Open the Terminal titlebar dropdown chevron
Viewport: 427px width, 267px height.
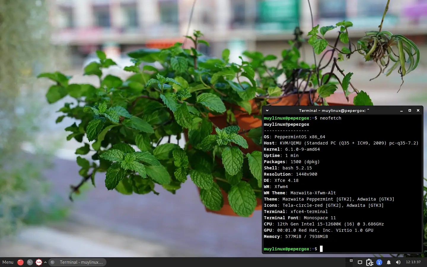coord(267,110)
